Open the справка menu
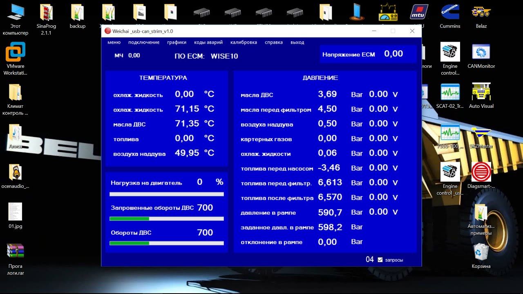The image size is (523, 294). (x=274, y=42)
